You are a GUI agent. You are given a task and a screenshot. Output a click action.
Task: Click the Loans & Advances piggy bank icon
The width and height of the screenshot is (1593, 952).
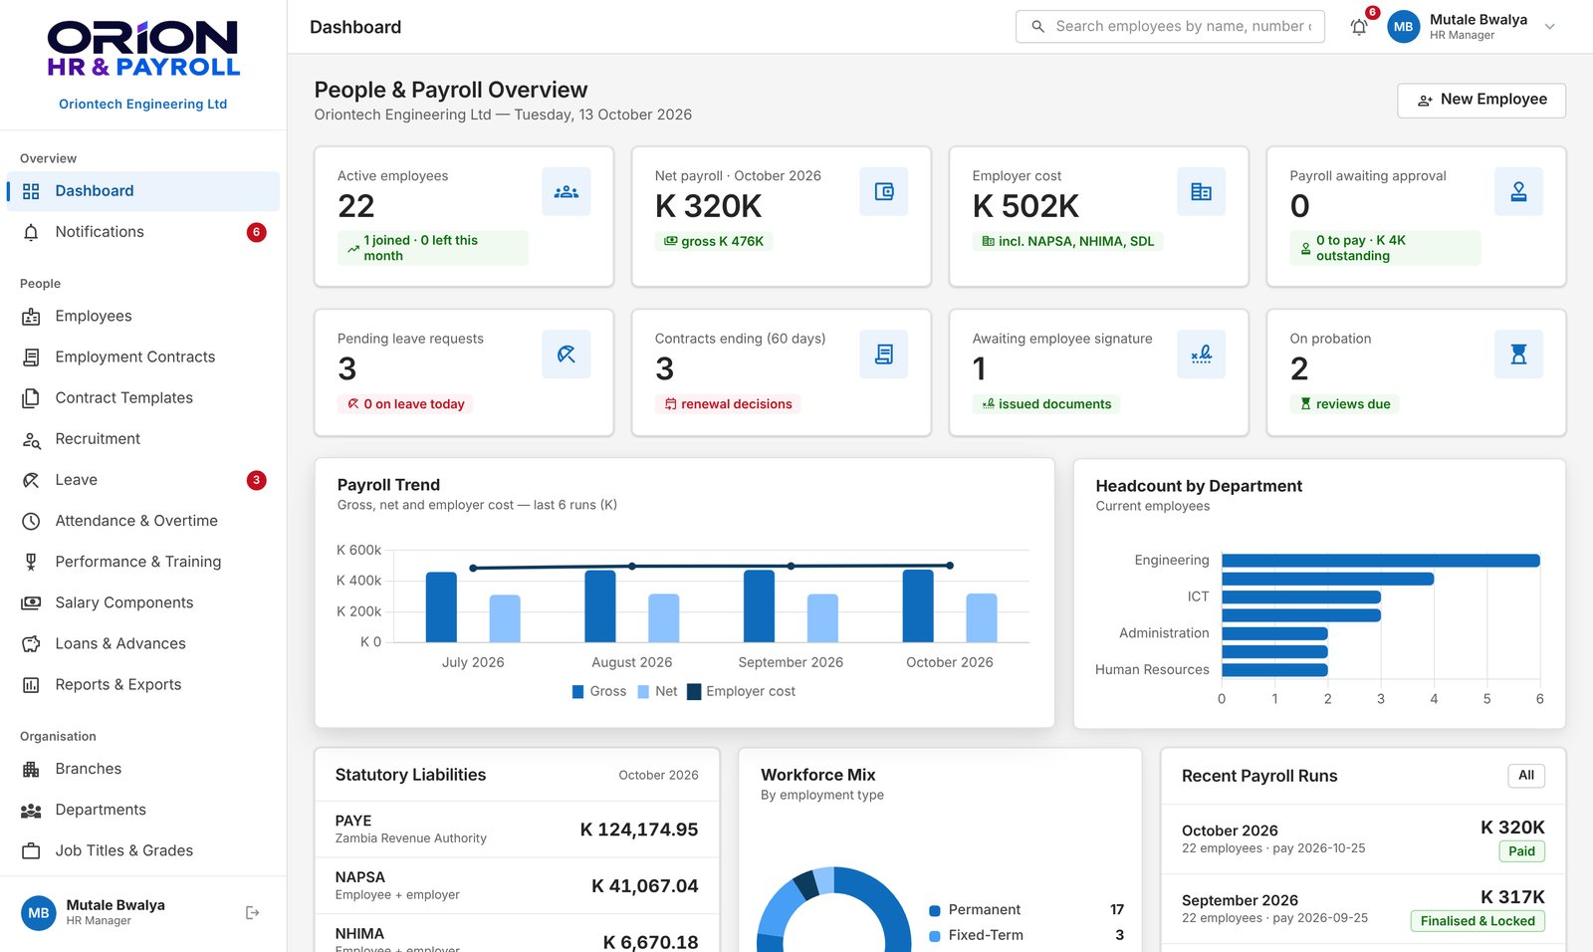tap(31, 644)
